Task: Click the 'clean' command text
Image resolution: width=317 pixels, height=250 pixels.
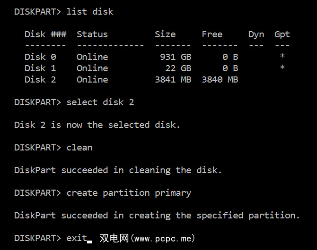Action: pos(79,147)
